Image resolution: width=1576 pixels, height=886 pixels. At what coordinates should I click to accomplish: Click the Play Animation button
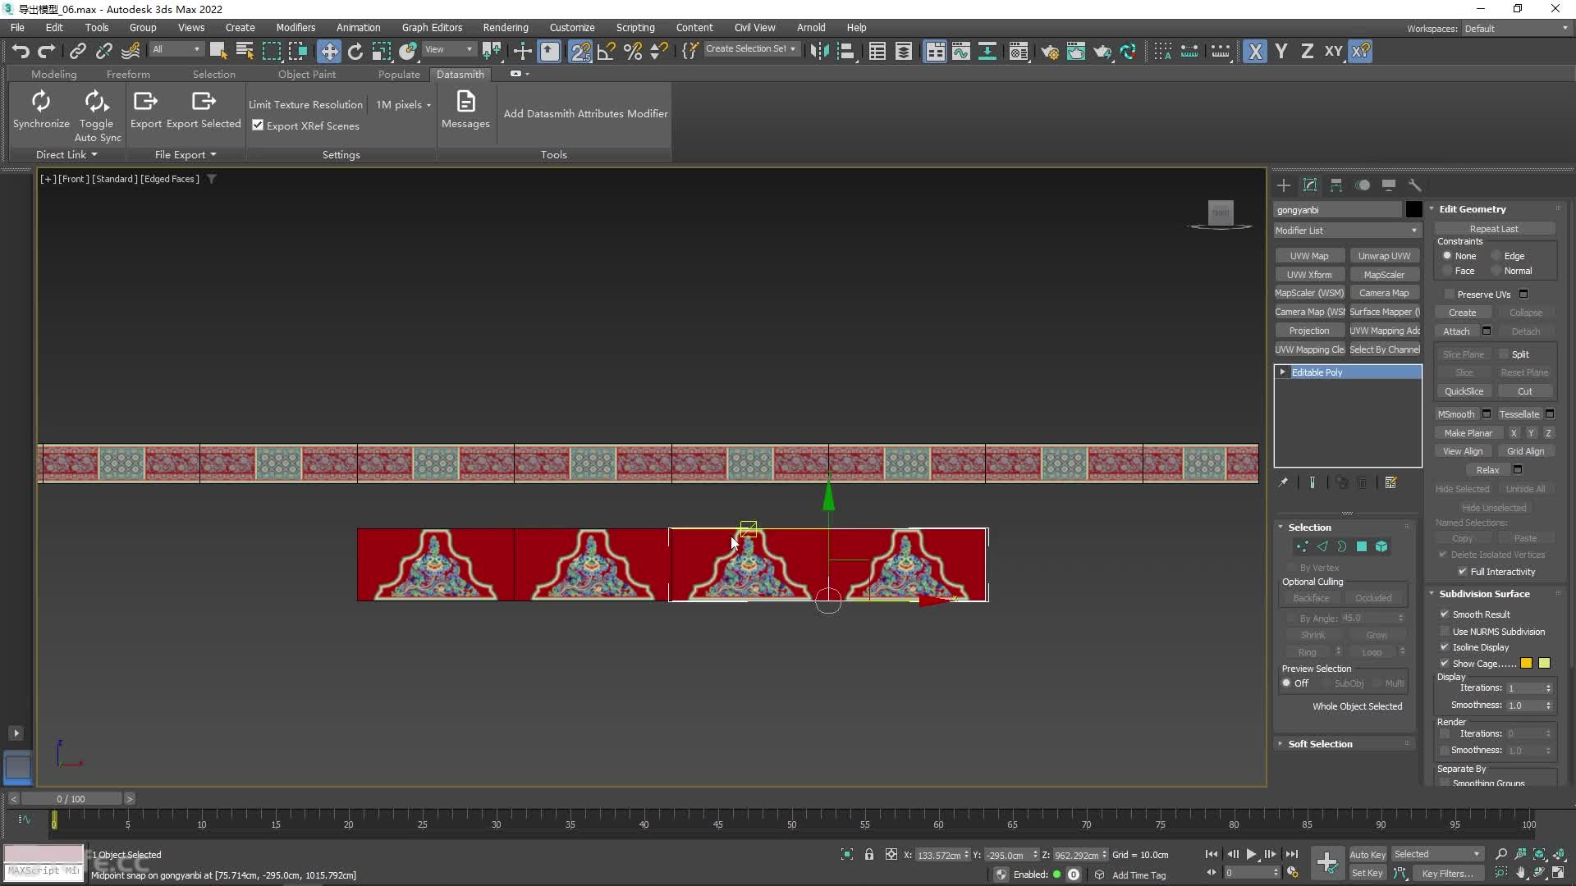pos(1251,854)
